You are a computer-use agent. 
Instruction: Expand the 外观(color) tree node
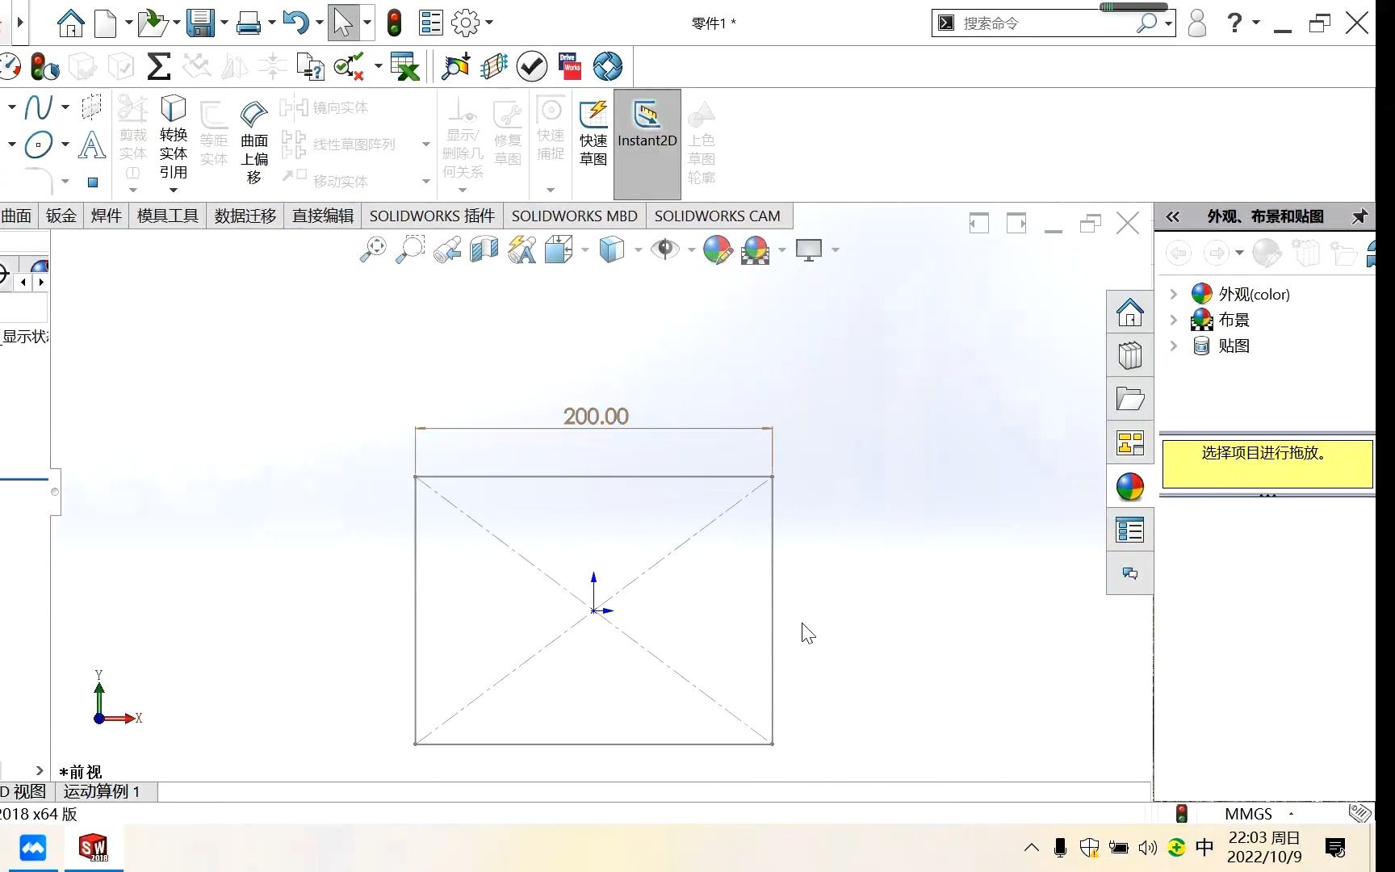point(1175,294)
